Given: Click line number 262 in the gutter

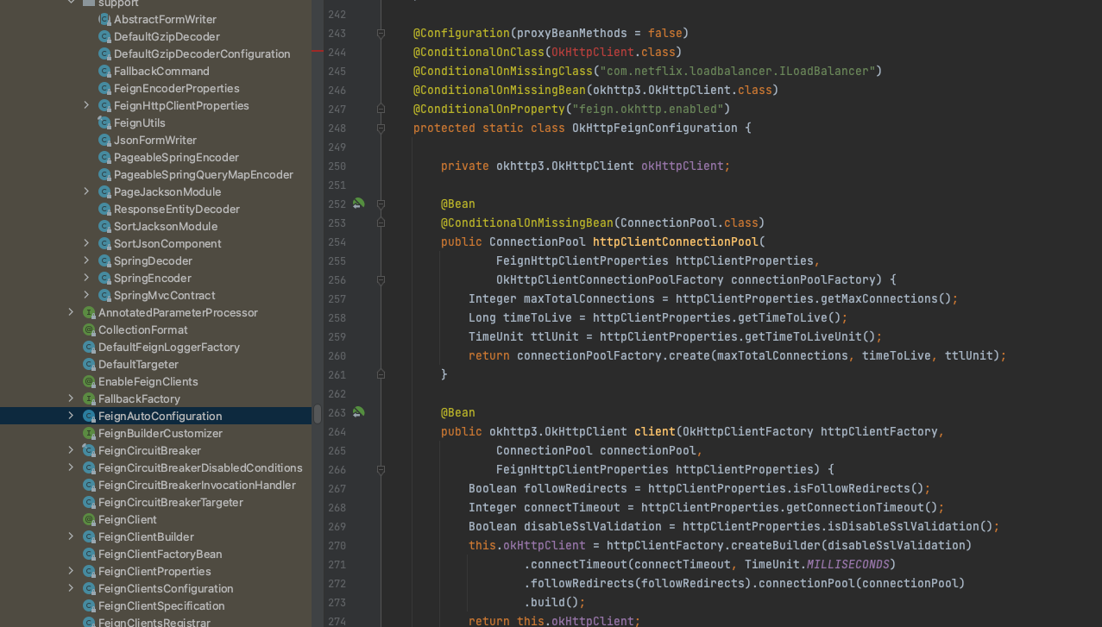Looking at the screenshot, I should (337, 393).
